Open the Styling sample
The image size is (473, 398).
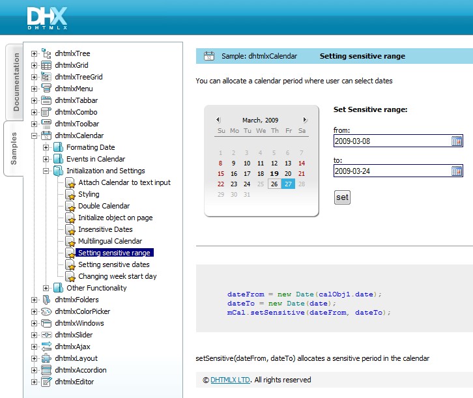(x=89, y=194)
